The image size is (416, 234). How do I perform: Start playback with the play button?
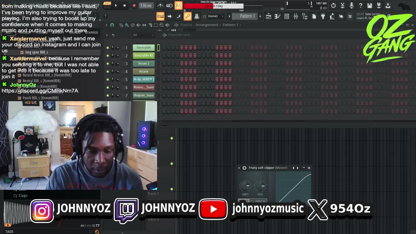pyautogui.click(x=116, y=6)
